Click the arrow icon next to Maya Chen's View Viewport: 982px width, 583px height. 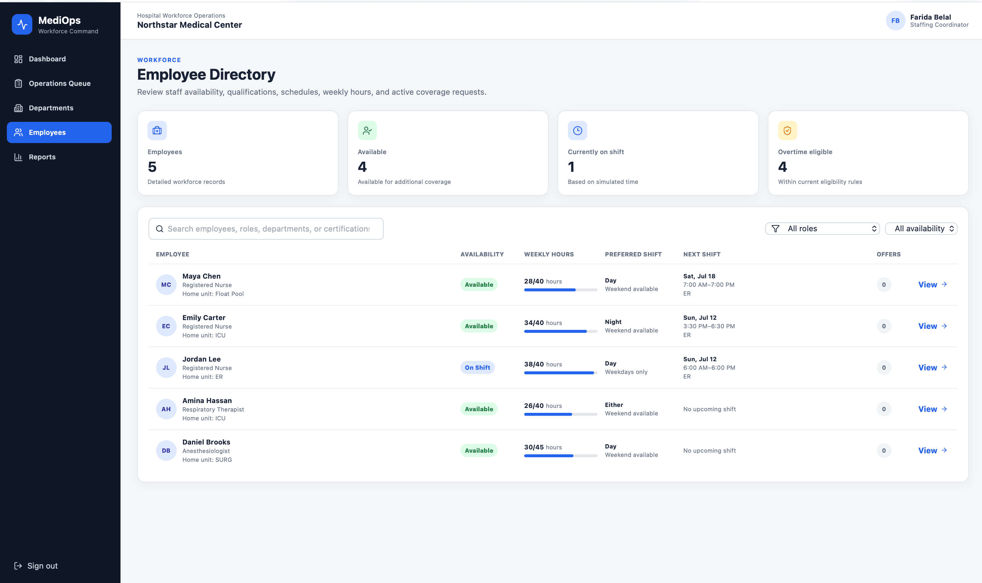(944, 284)
